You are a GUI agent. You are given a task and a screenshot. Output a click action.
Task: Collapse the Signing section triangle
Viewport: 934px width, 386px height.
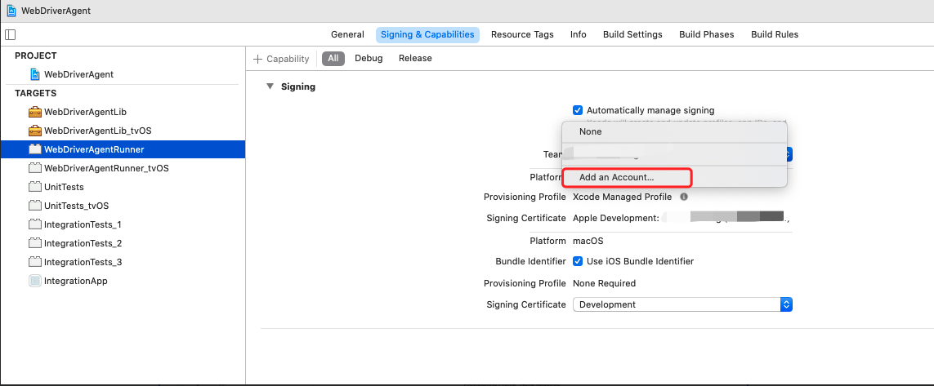270,87
